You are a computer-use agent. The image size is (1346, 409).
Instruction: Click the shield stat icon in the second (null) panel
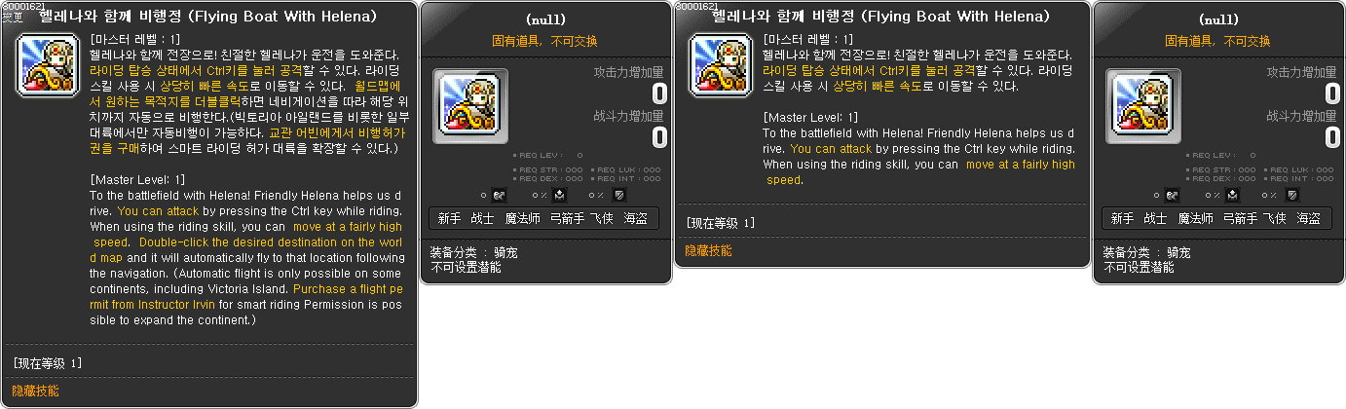(x=1292, y=196)
